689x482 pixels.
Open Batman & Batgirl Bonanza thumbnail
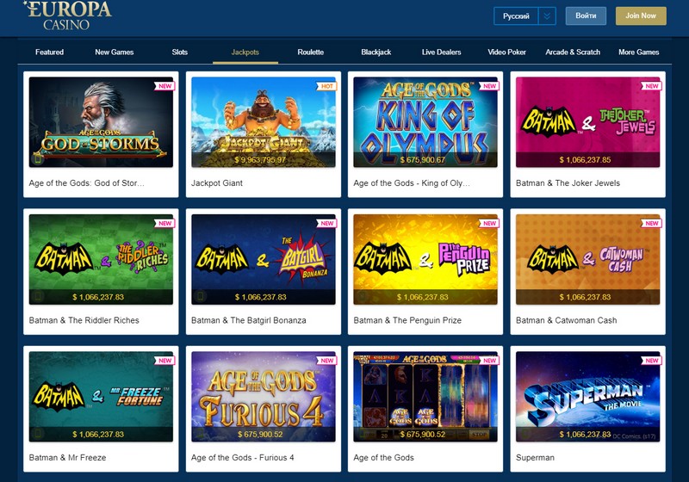click(264, 259)
